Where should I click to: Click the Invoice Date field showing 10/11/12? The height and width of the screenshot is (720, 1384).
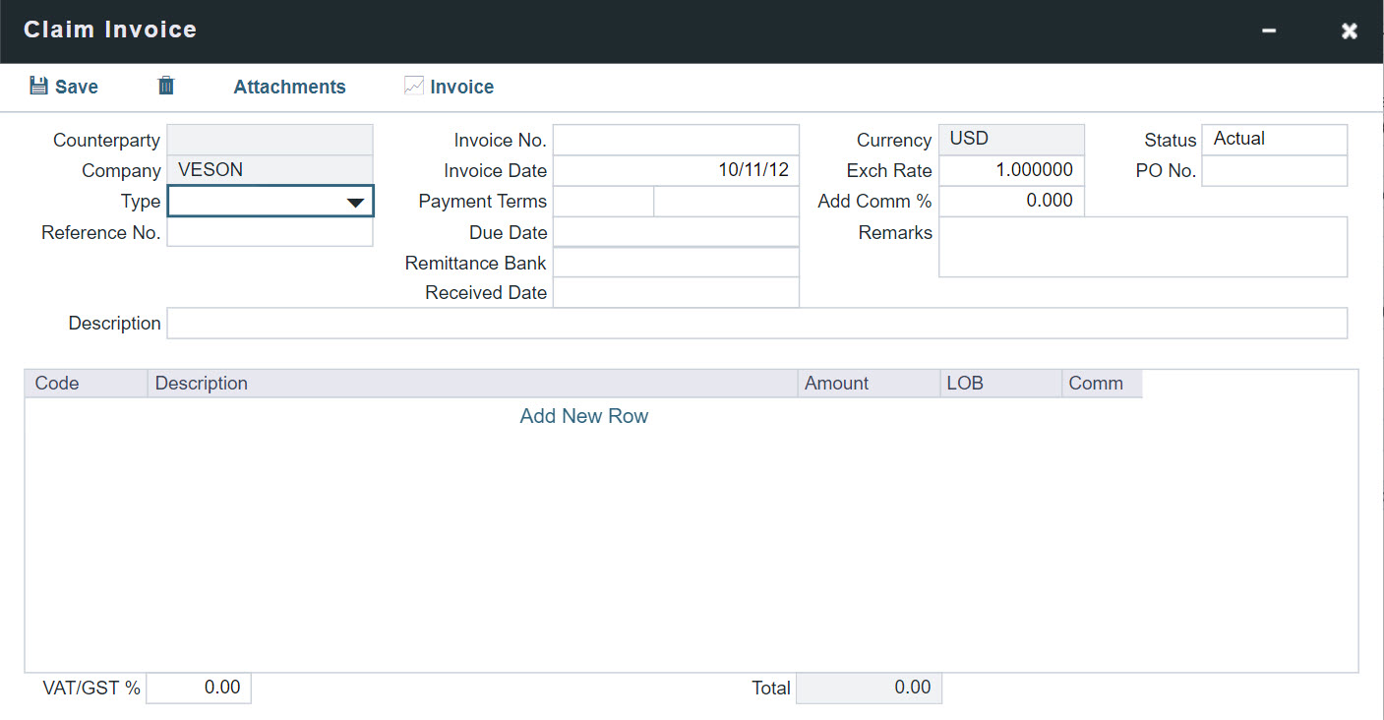click(676, 170)
